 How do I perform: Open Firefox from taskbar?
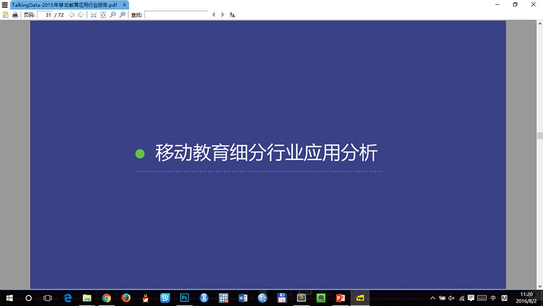pos(126,298)
